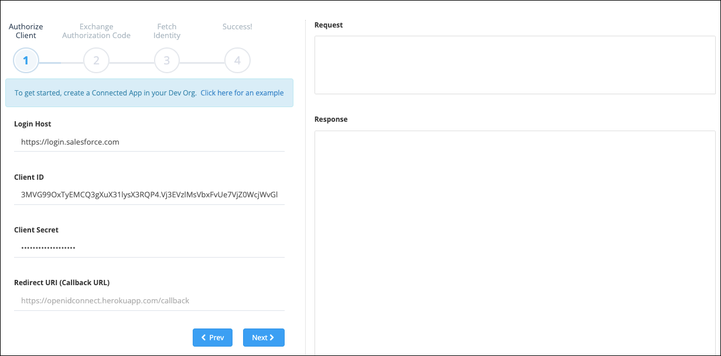The width and height of the screenshot is (721, 356).
Task: Click the Response heading
Action: (x=331, y=119)
